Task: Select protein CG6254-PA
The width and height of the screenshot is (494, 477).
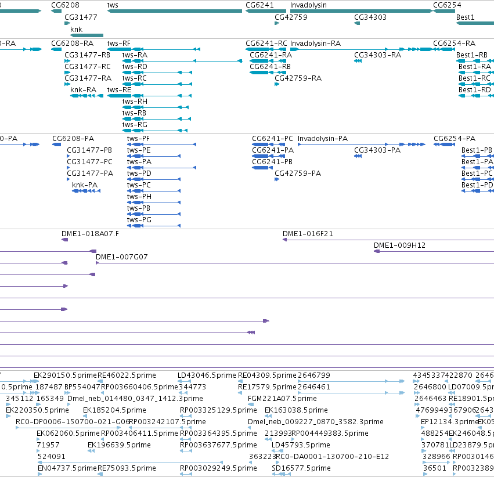Action: pyautogui.click(x=444, y=144)
